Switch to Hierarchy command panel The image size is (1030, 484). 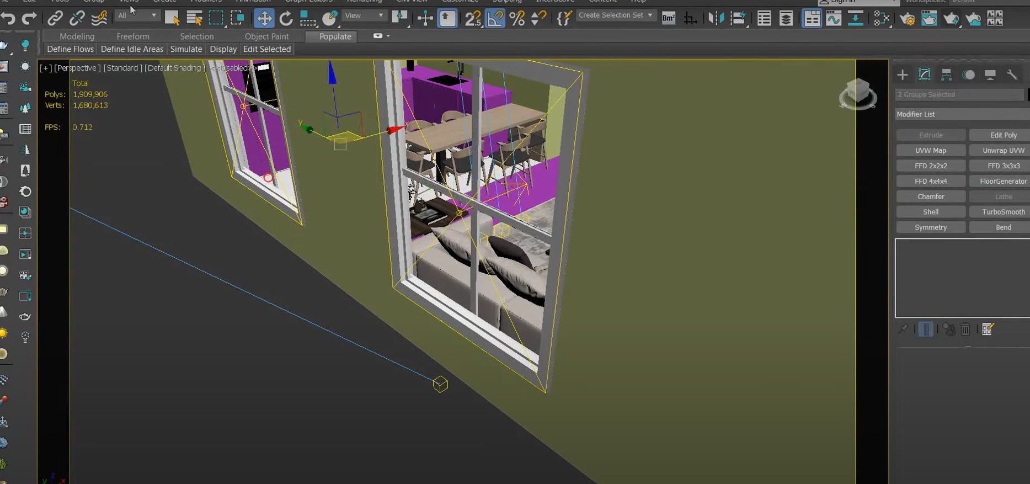tap(946, 75)
